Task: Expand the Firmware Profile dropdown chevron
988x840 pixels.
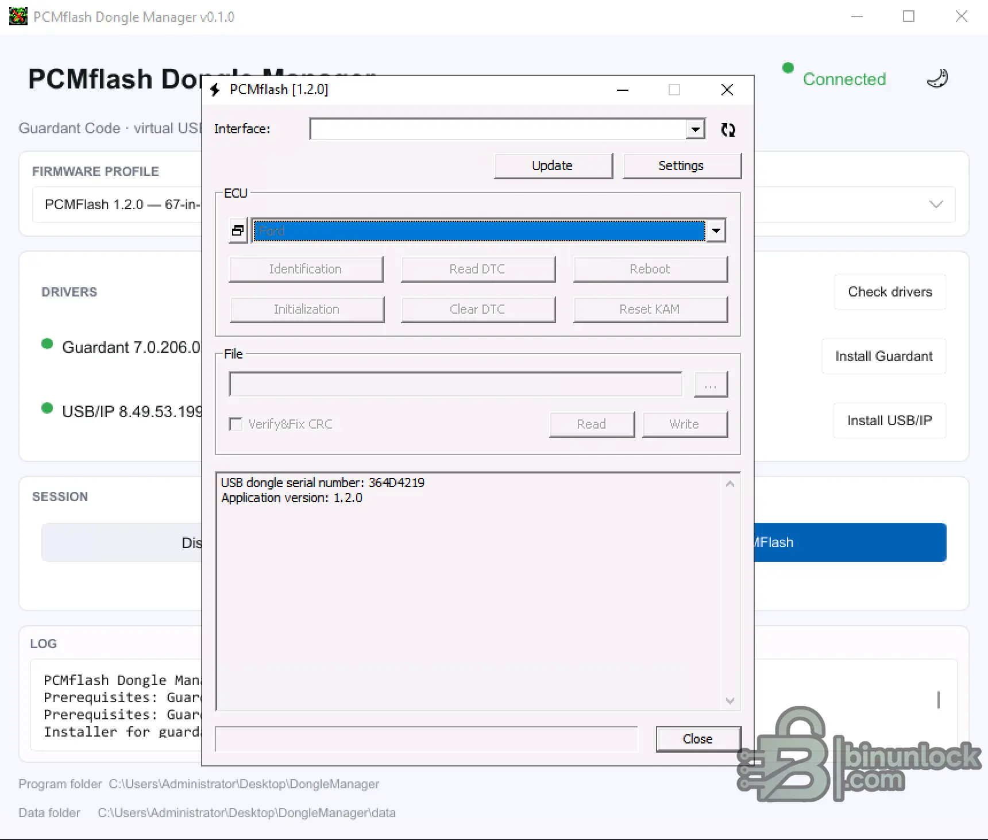Action: [x=936, y=205]
